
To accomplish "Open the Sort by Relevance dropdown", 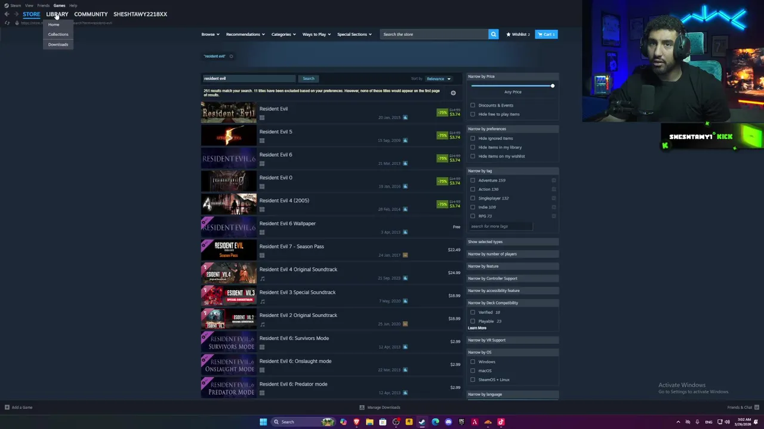I will [439, 79].
